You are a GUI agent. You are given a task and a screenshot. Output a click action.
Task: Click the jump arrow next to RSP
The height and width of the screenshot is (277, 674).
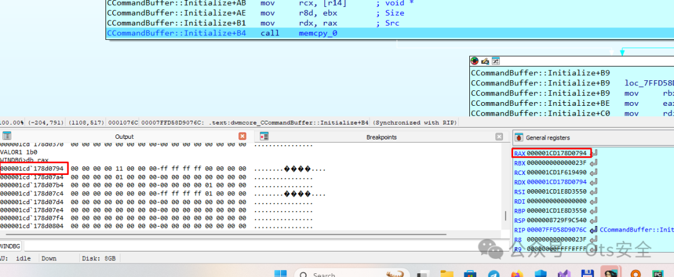click(x=595, y=220)
